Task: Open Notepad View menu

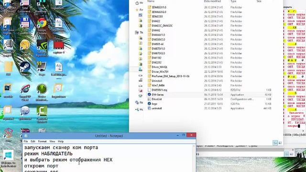Action: (x=52, y=141)
